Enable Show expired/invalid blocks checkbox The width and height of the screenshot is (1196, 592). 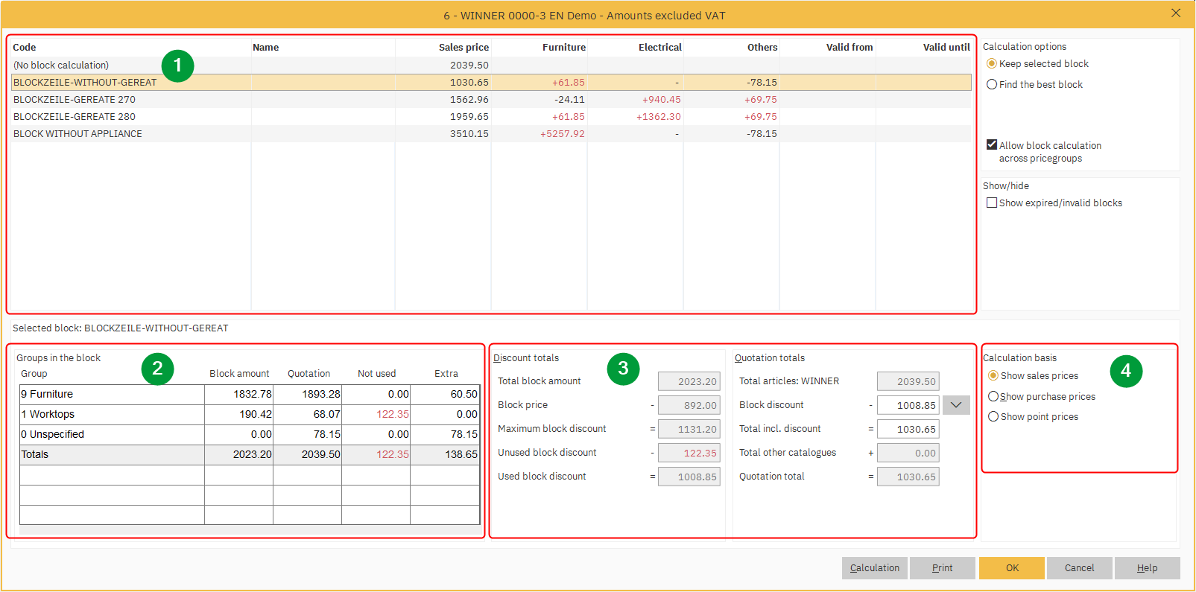tap(992, 203)
